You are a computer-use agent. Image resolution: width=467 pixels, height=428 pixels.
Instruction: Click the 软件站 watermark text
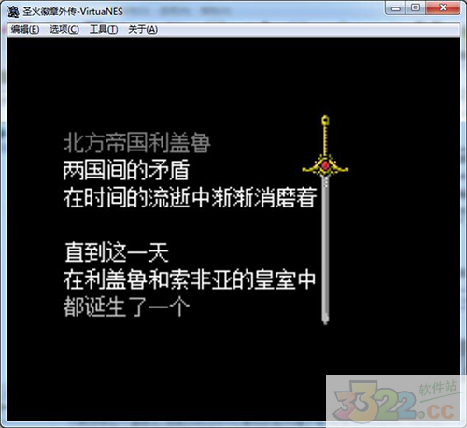(437, 388)
